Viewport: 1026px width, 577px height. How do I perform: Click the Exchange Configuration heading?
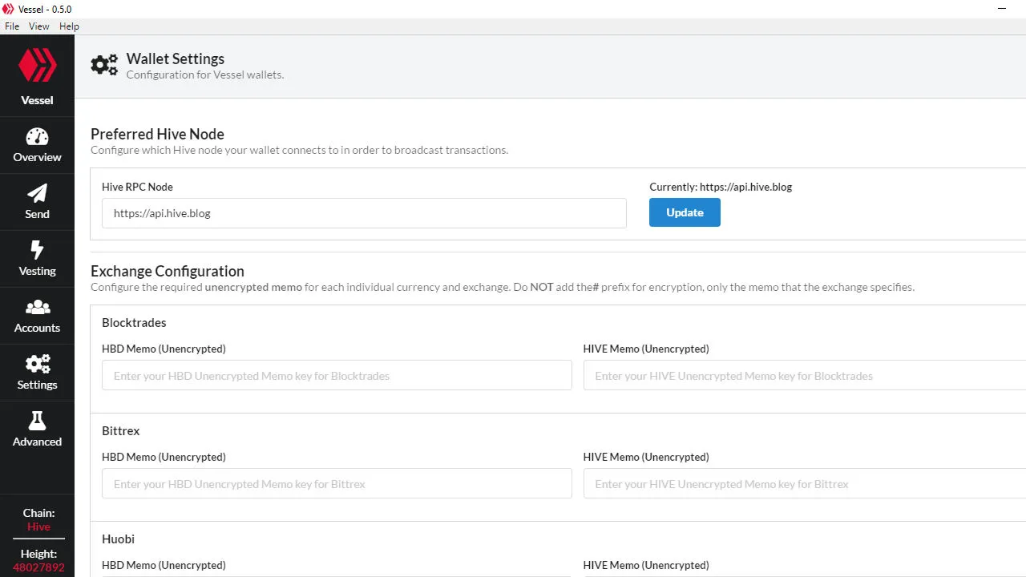[168, 271]
